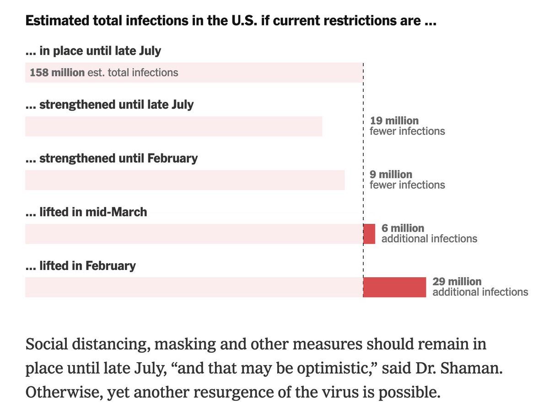
Task: Click the "6 million additional infections" annotation
Action: [429, 233]
